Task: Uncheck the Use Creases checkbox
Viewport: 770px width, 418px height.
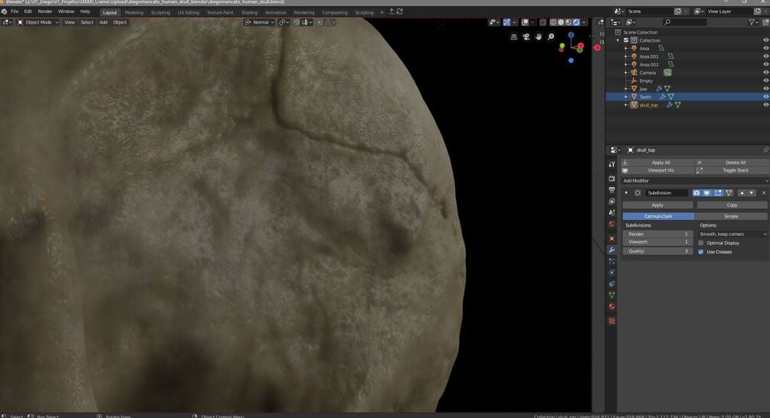Action: click(x=701, y=252)
